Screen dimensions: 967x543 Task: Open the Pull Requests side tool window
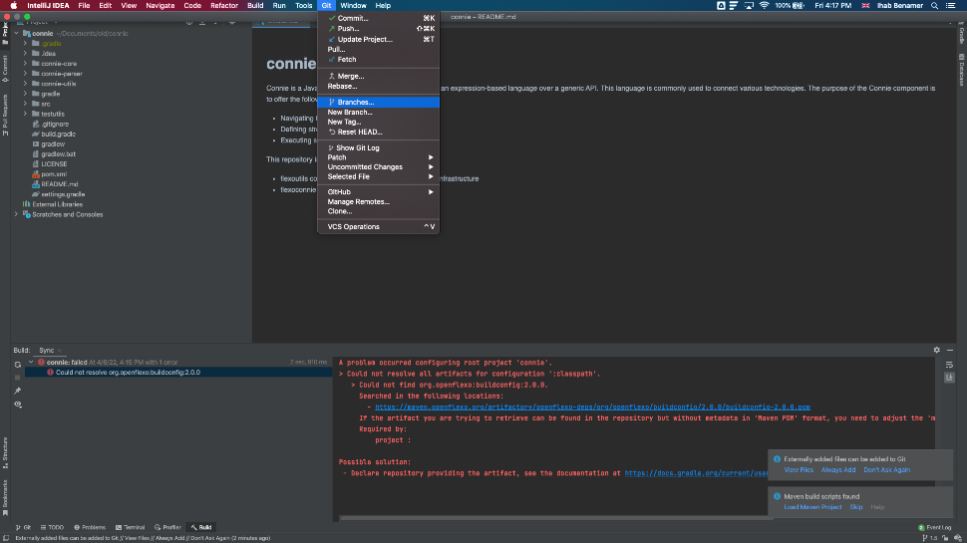click(x=5, y=115)
